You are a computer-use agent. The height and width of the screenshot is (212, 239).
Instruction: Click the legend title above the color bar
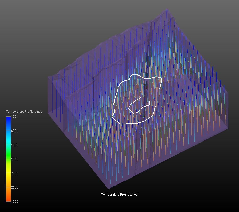pos(24,112)
